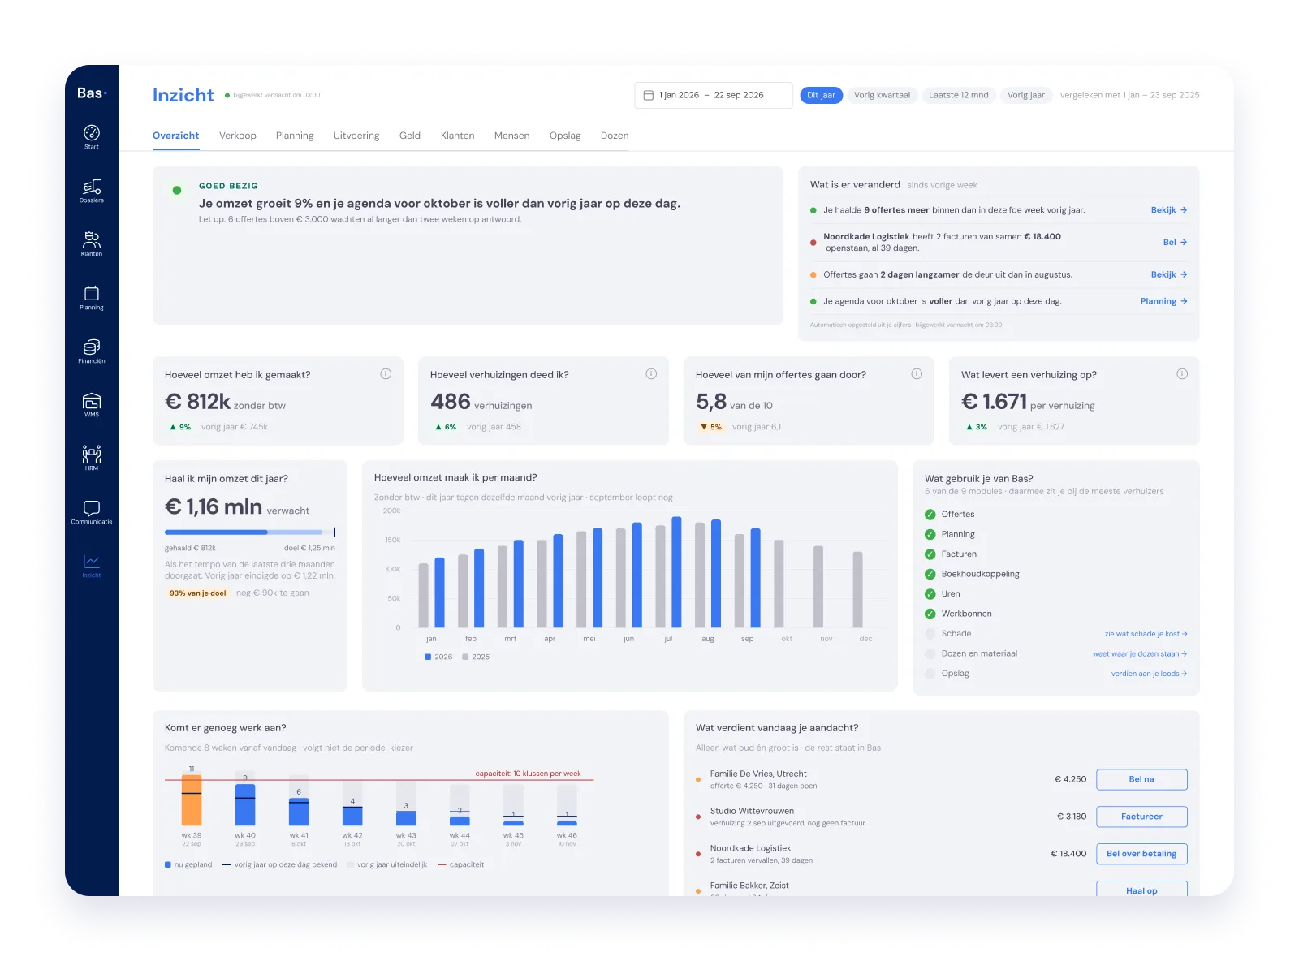Choose the 'Laatste 12 mnd' period
The height and width of the screenshot is (961, 1299).
click(x=959, y=95)
